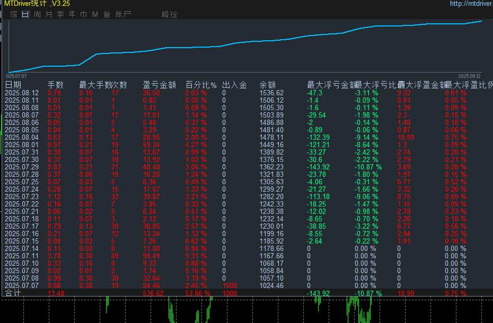Click floating loss -121.21 value
Image resolution: width=493 pixels, height=323 pixels.
coord(318,145)
